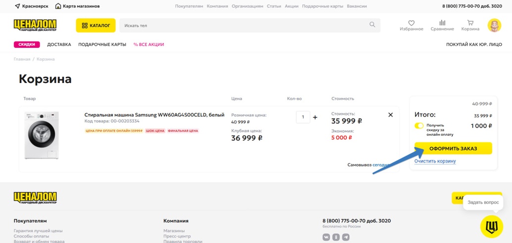Click the search magnifier icon
The width and height of the screenshot is (512, 243).
[372, 24]
